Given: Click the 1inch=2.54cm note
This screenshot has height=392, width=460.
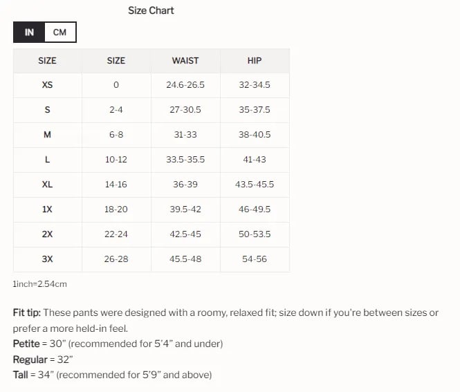Looking at the screenshot, I should [x=40, y=284].
